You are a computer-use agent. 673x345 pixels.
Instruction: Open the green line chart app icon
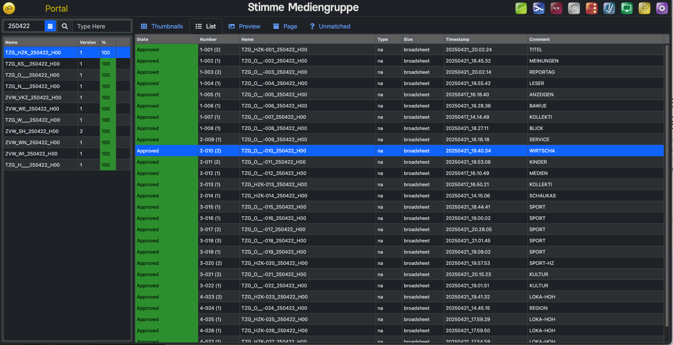pyautogui.click(x=521, y=8)
